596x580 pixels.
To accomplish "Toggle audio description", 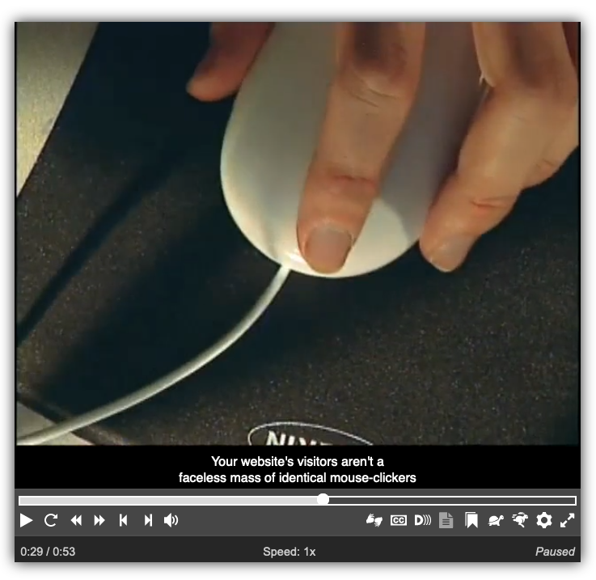I will tap(422, 520).
